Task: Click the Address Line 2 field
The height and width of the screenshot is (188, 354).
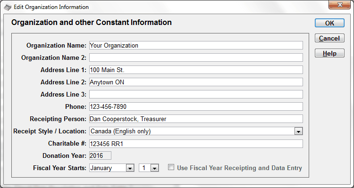Action: pyautogui.click(x=196, y=82)
